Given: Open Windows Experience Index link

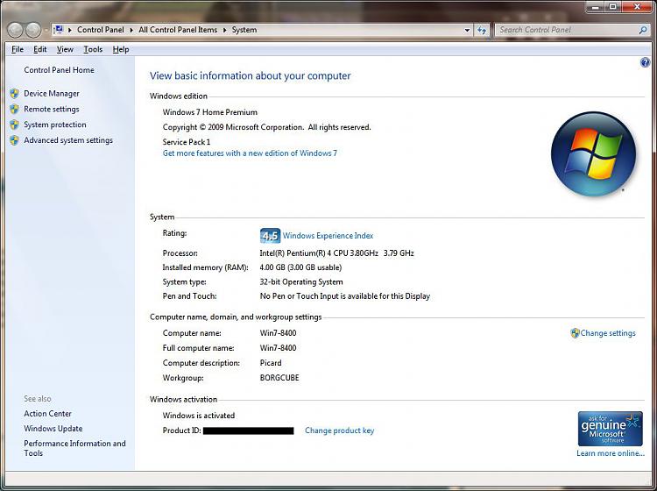Looking at the screenshot, I should coord(328,236).
